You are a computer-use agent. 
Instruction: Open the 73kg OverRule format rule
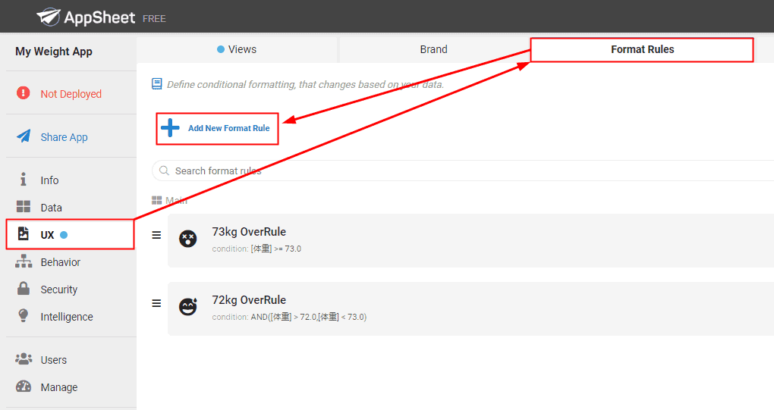470,240
